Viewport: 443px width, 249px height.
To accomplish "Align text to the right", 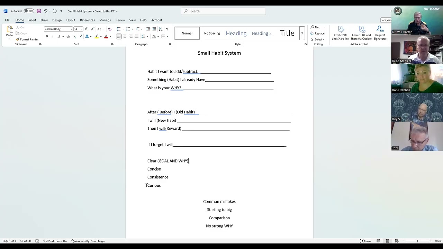I will pos(131,36).
